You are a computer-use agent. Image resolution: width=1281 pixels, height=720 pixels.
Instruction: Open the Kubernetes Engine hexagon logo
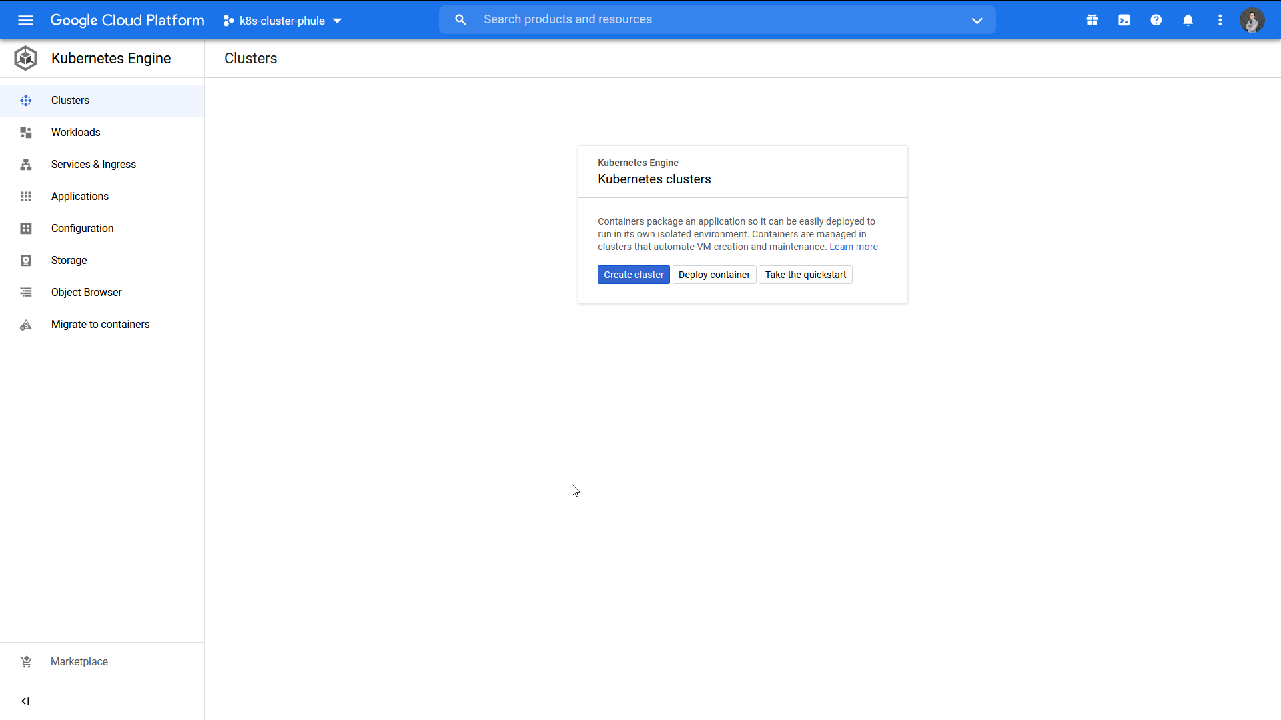tap(25, 58)
